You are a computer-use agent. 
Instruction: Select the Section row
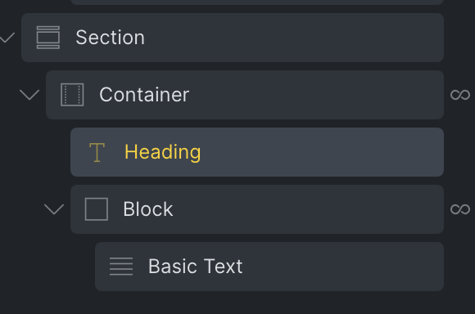(233, 38)
